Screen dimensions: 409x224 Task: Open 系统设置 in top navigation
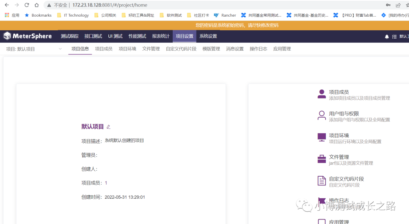[208, 36]
